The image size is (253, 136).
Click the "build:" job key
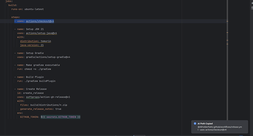coord(13,5)
